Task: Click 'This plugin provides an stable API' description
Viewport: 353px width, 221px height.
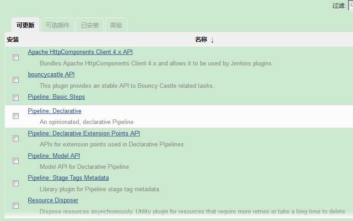Action: (127, 86)
